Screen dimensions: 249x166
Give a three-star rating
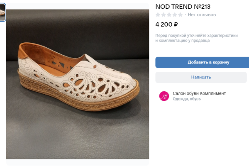pyautogui.click(x=169, y=15)
